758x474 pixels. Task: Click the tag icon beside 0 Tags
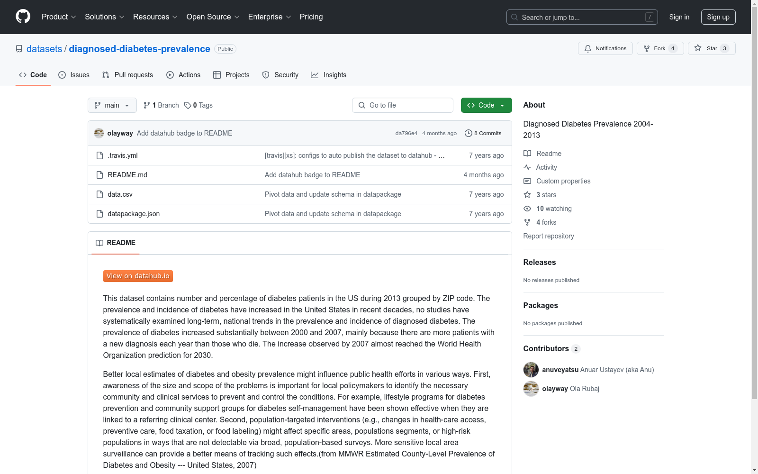[188, 105]
